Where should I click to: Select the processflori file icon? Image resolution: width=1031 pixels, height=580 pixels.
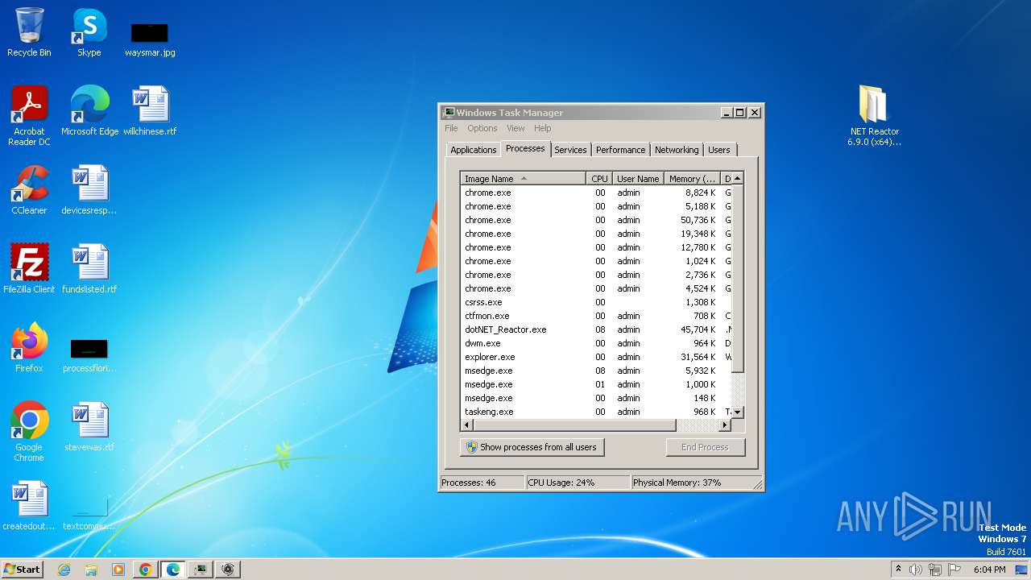pyautogui.click(x=89, y=355)
